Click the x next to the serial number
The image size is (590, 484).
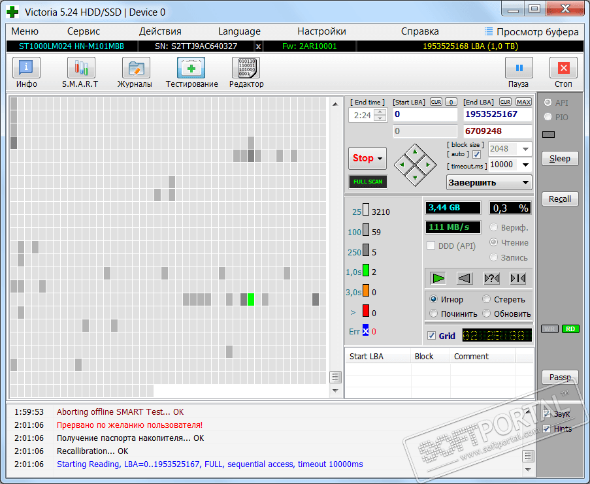(258, 46)
